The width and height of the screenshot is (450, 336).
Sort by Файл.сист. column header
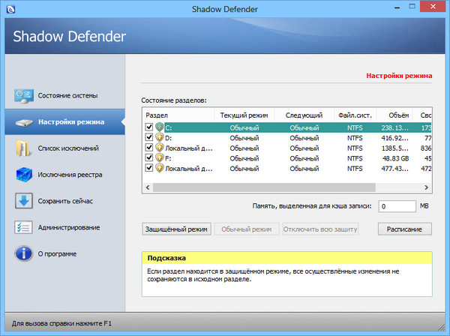click(357, 115)
